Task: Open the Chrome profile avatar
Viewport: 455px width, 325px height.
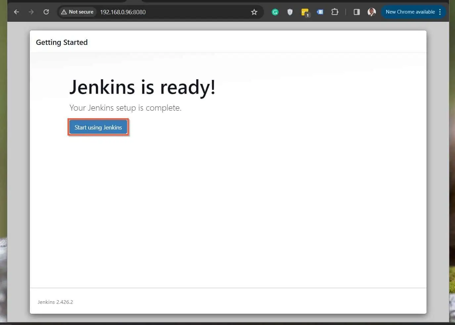Action: 372,12
